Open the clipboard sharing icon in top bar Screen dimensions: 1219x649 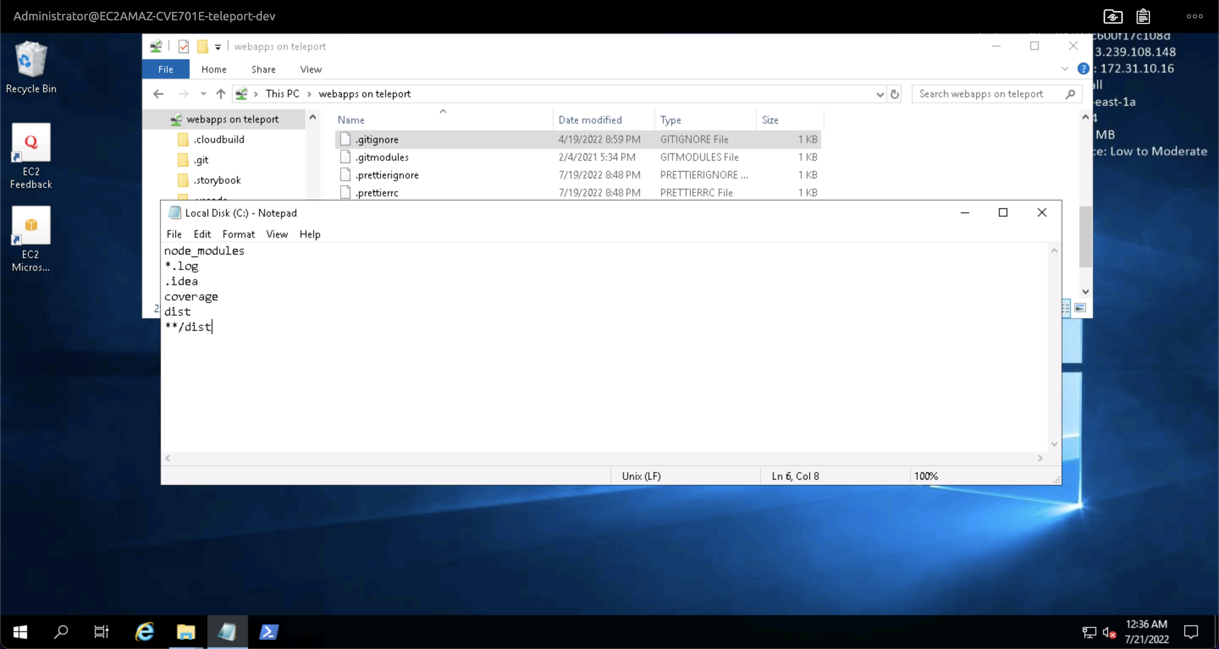coord(1143,16)
